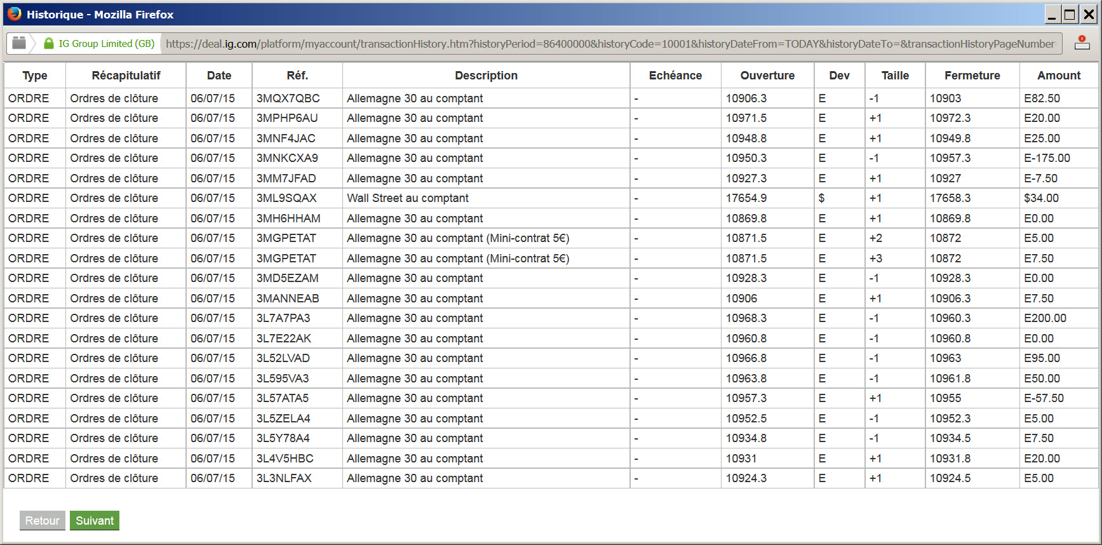Viewport: 1102px width, 545px height.
Task: Click the Taille column header
Action: tap(895, 76)
